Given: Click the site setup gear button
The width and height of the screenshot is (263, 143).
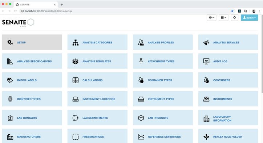Looking at the screenshot, I should click(235, 18).
